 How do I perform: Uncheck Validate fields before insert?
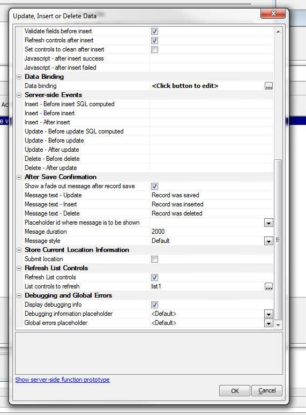tap(154, 31)
